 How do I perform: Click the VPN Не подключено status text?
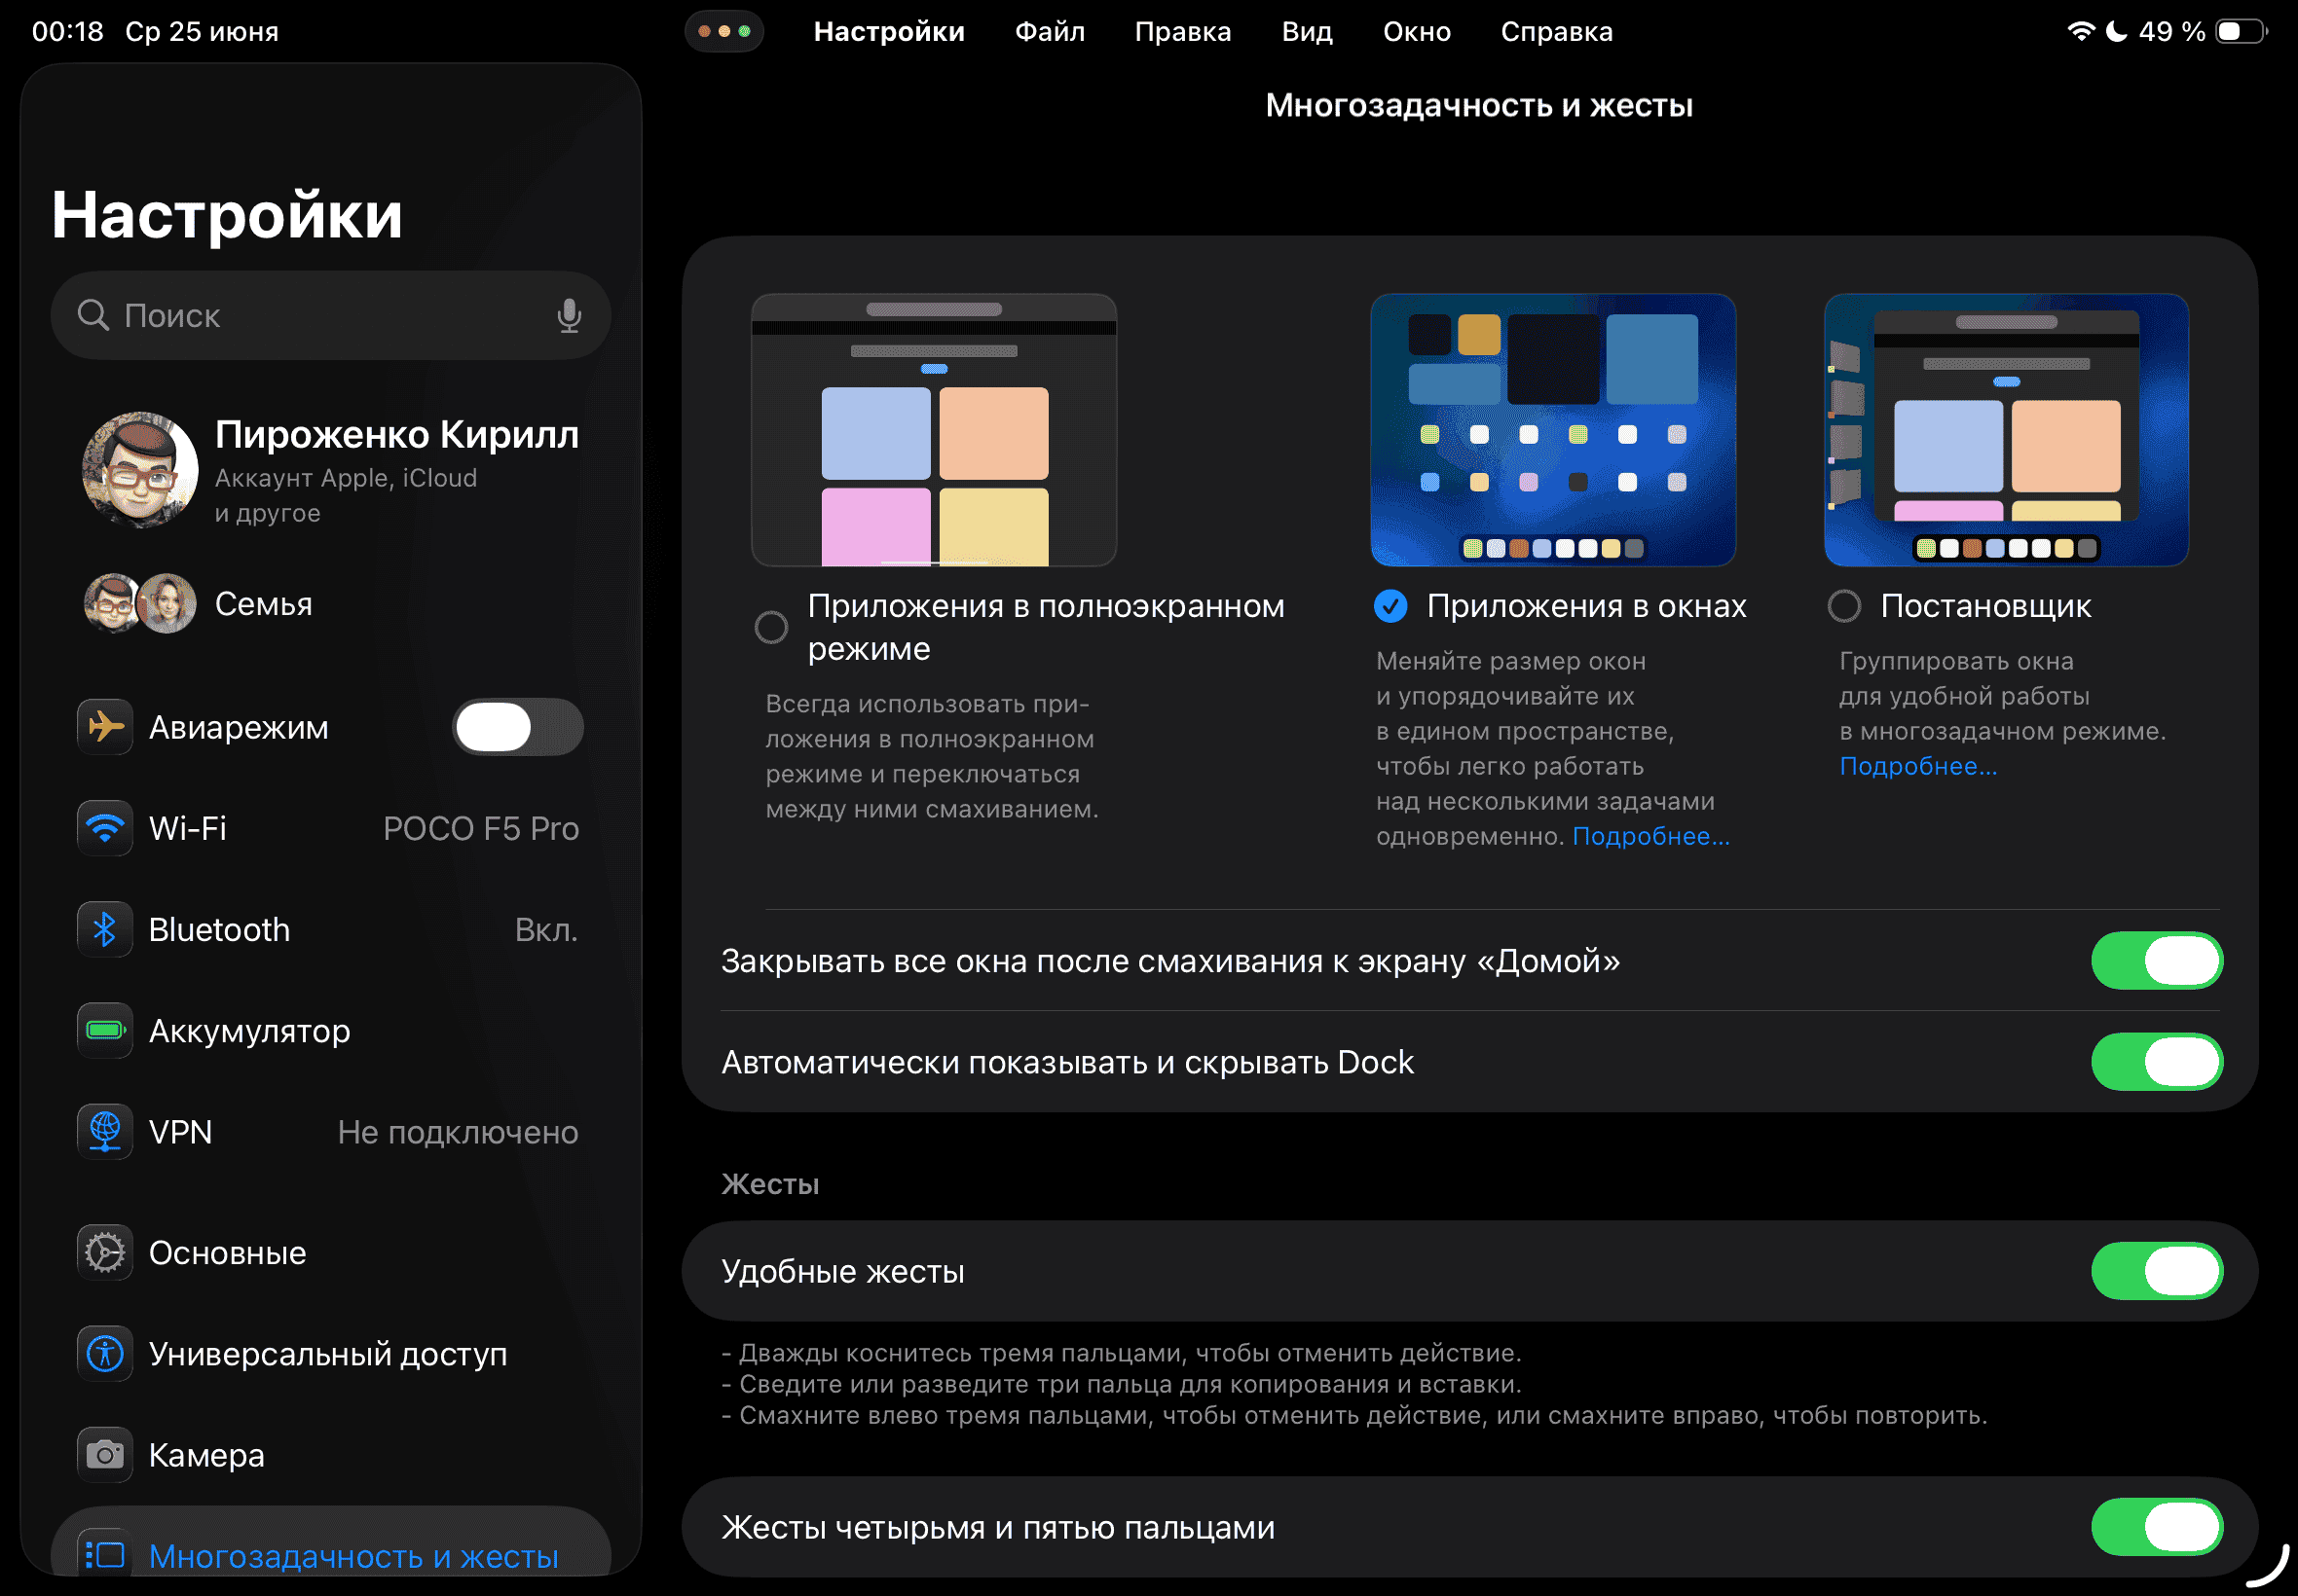click(458, 1132)
